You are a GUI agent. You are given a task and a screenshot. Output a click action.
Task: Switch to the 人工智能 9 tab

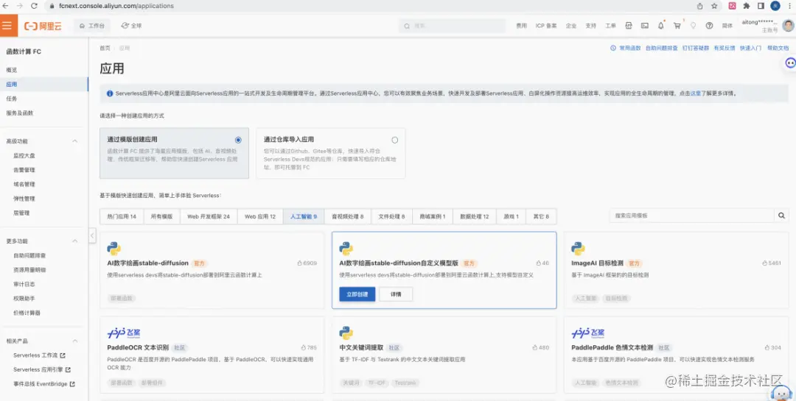click(304, 216)
